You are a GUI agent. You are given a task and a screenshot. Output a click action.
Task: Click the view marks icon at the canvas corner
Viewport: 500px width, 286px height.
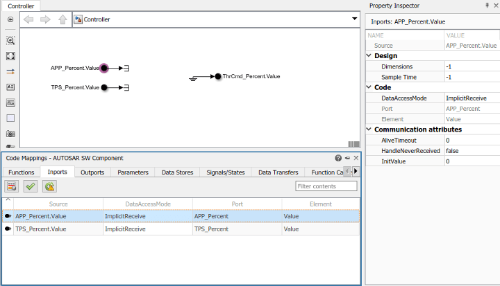[x=353, y=144]
